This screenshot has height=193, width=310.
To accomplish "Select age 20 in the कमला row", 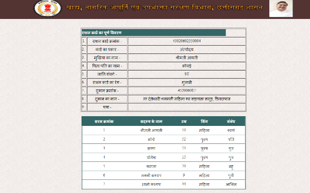I will (x=184, y=166).
